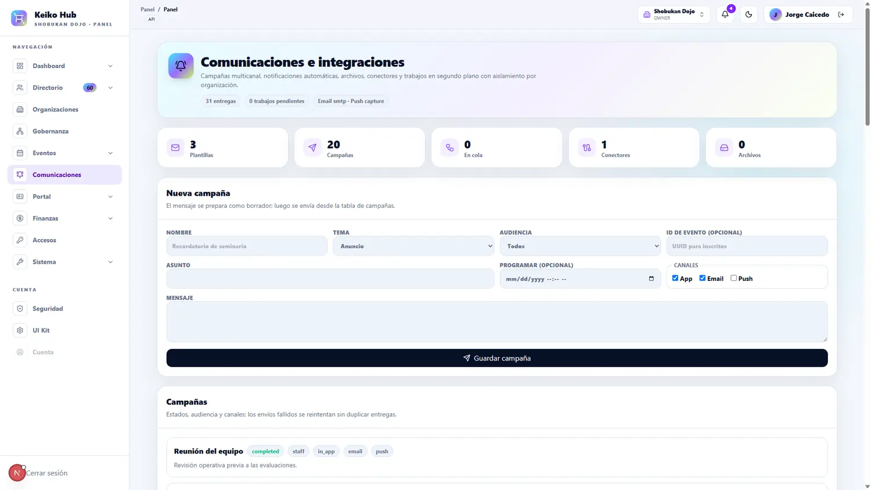Image resolution: width=871 pixels, height=490 pixels.
Task: Expand the Directorio menu chevron
Action: (110, 88)
